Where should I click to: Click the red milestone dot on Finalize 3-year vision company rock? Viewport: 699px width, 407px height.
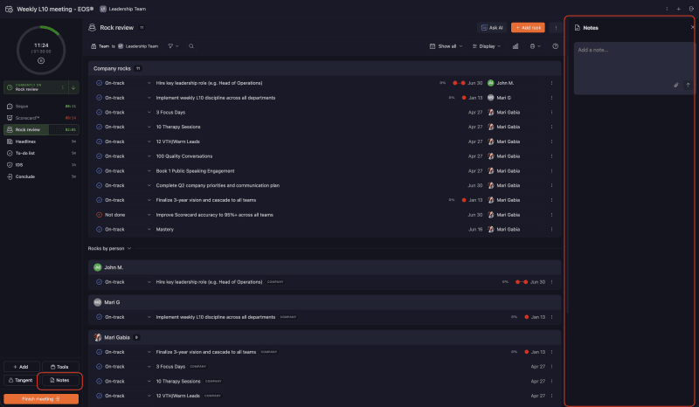464,200
